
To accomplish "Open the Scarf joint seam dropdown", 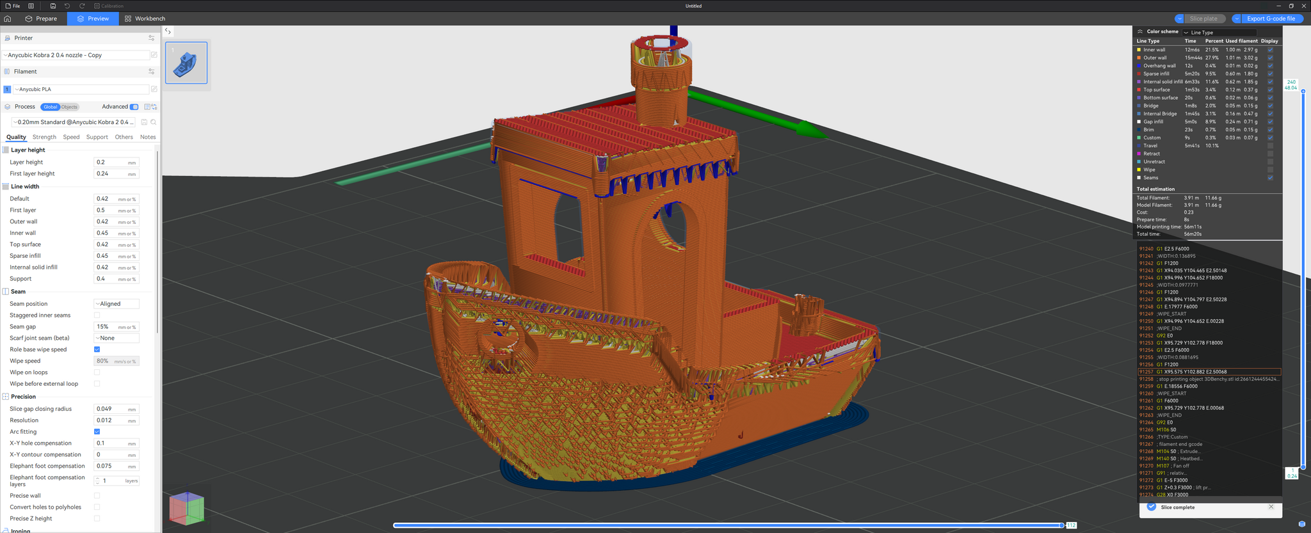I will tap(117, 338).
